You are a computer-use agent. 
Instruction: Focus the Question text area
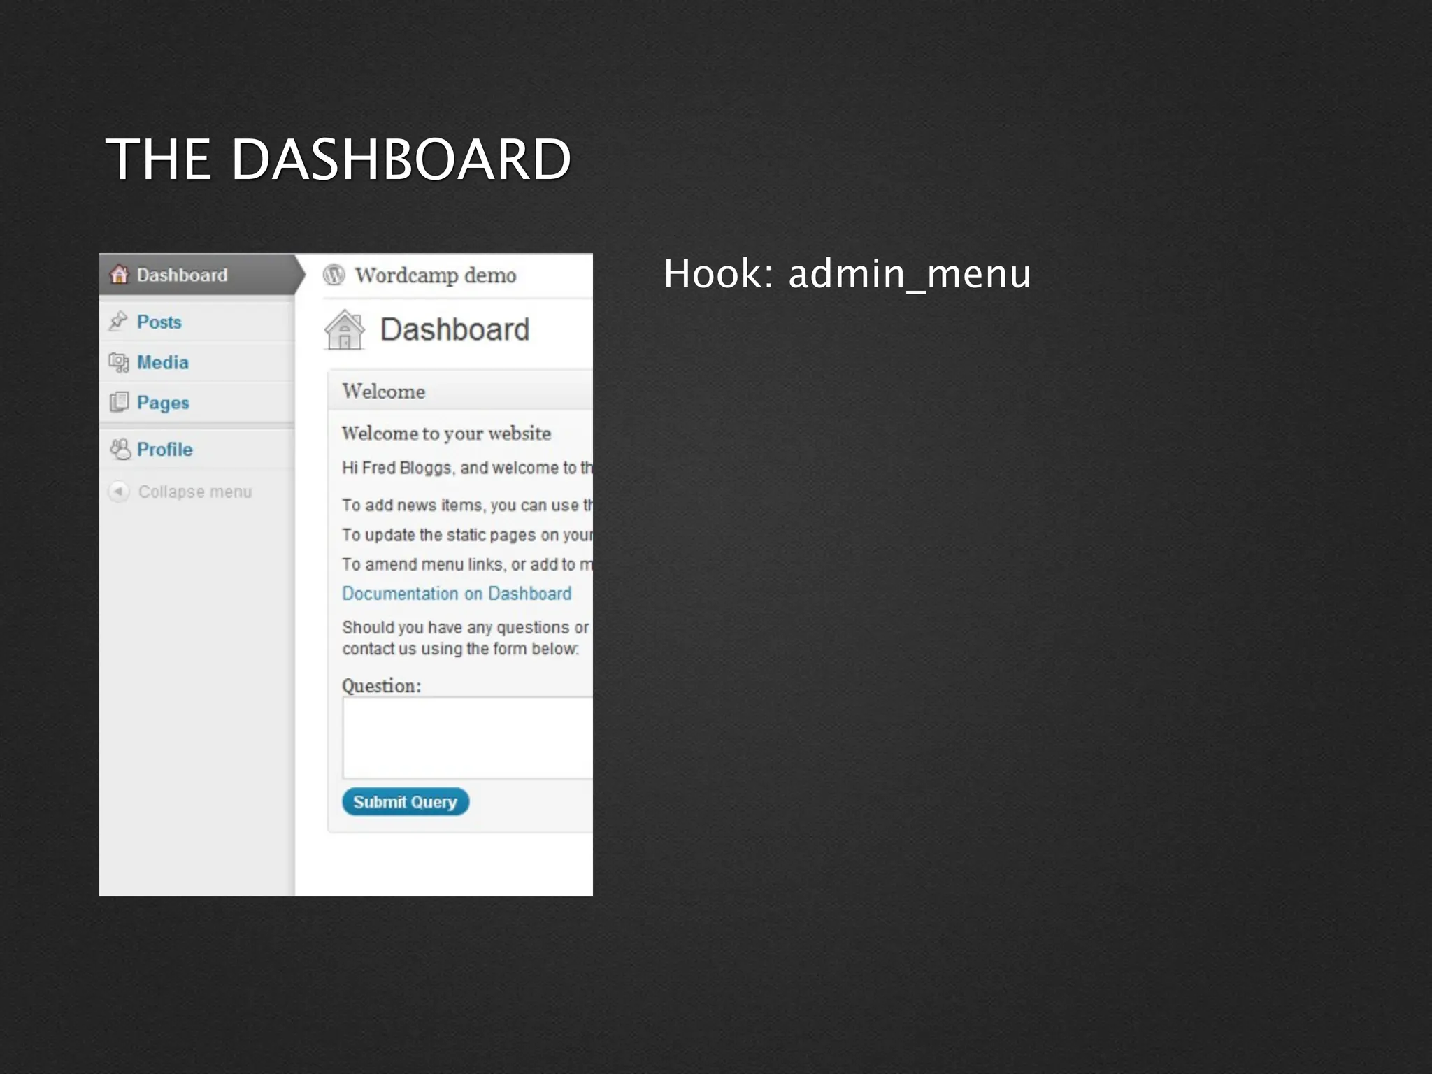(467, 738)
